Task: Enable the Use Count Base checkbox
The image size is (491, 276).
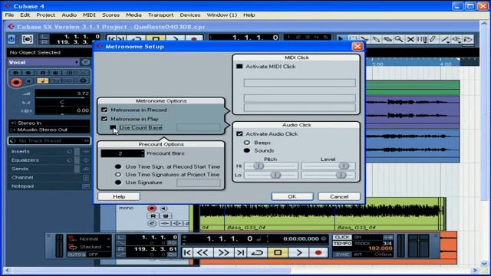Action: point(113,127)
